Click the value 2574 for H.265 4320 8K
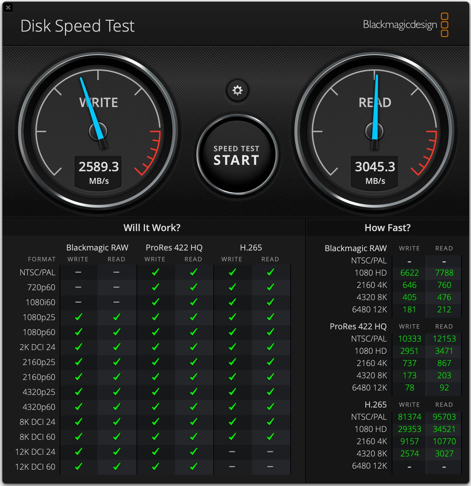 pos(409,454)
